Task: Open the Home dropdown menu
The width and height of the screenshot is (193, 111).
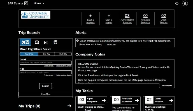Action: [39, 3]
